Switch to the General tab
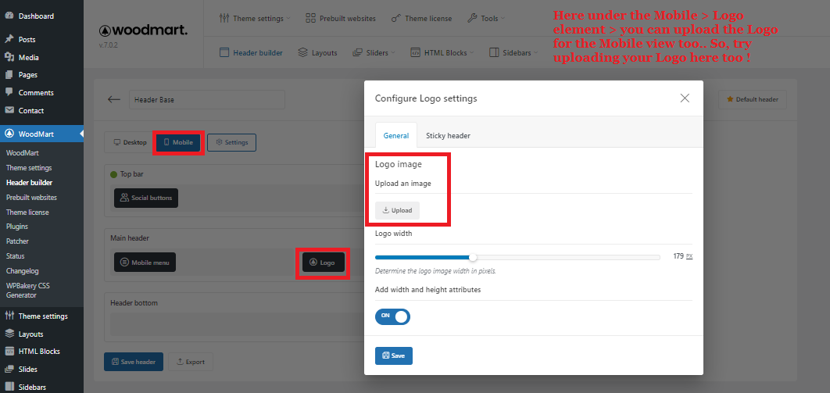This screenshot has width=830, height=393. coord(396,135)
